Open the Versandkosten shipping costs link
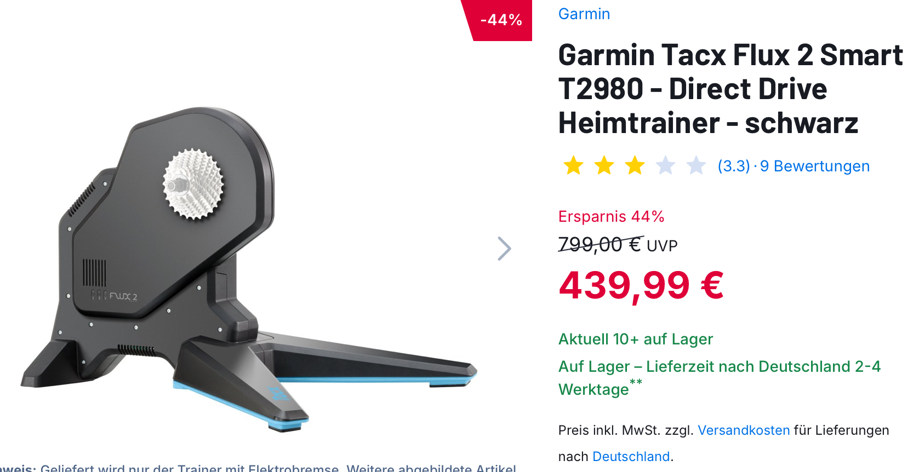The image size is (919, 472). point(744,430)
